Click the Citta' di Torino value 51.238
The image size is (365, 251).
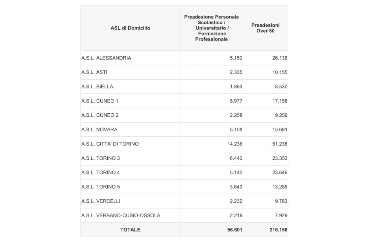[280, 144]
